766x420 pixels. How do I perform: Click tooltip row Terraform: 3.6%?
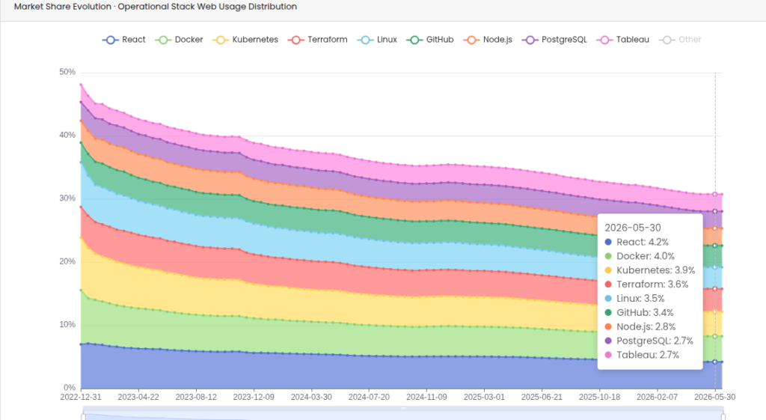(x=647, y=284)
